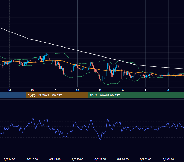
Task: Click the 20 hour axis label
Action: (77, 90)
